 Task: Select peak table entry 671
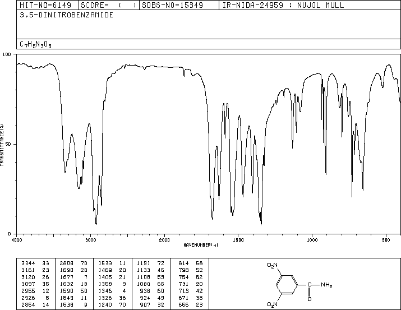183,298
